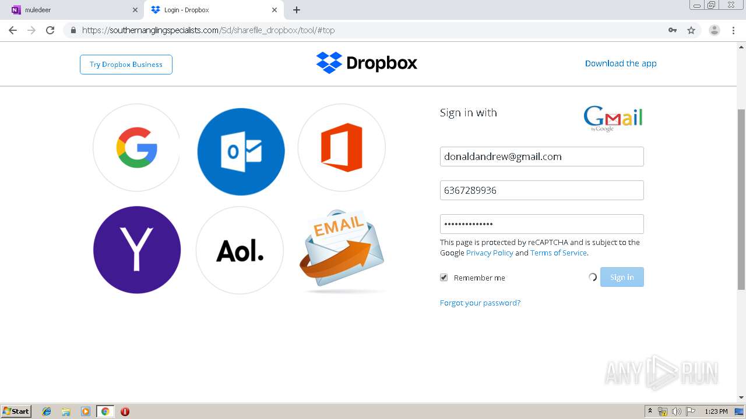Click the Windows Start button
Viewport: 746px width, 419px height.
tap(16, 411)
